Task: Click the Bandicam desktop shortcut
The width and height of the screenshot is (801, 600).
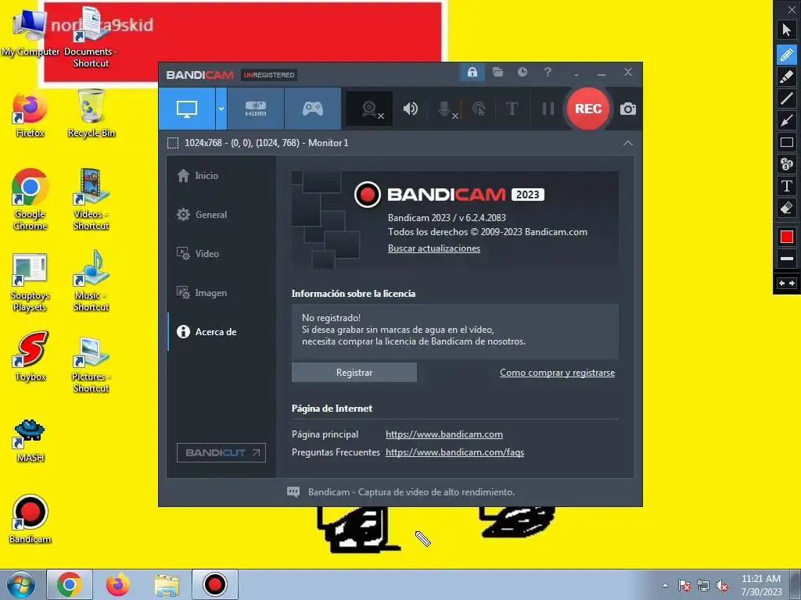Action: [31, 520]
